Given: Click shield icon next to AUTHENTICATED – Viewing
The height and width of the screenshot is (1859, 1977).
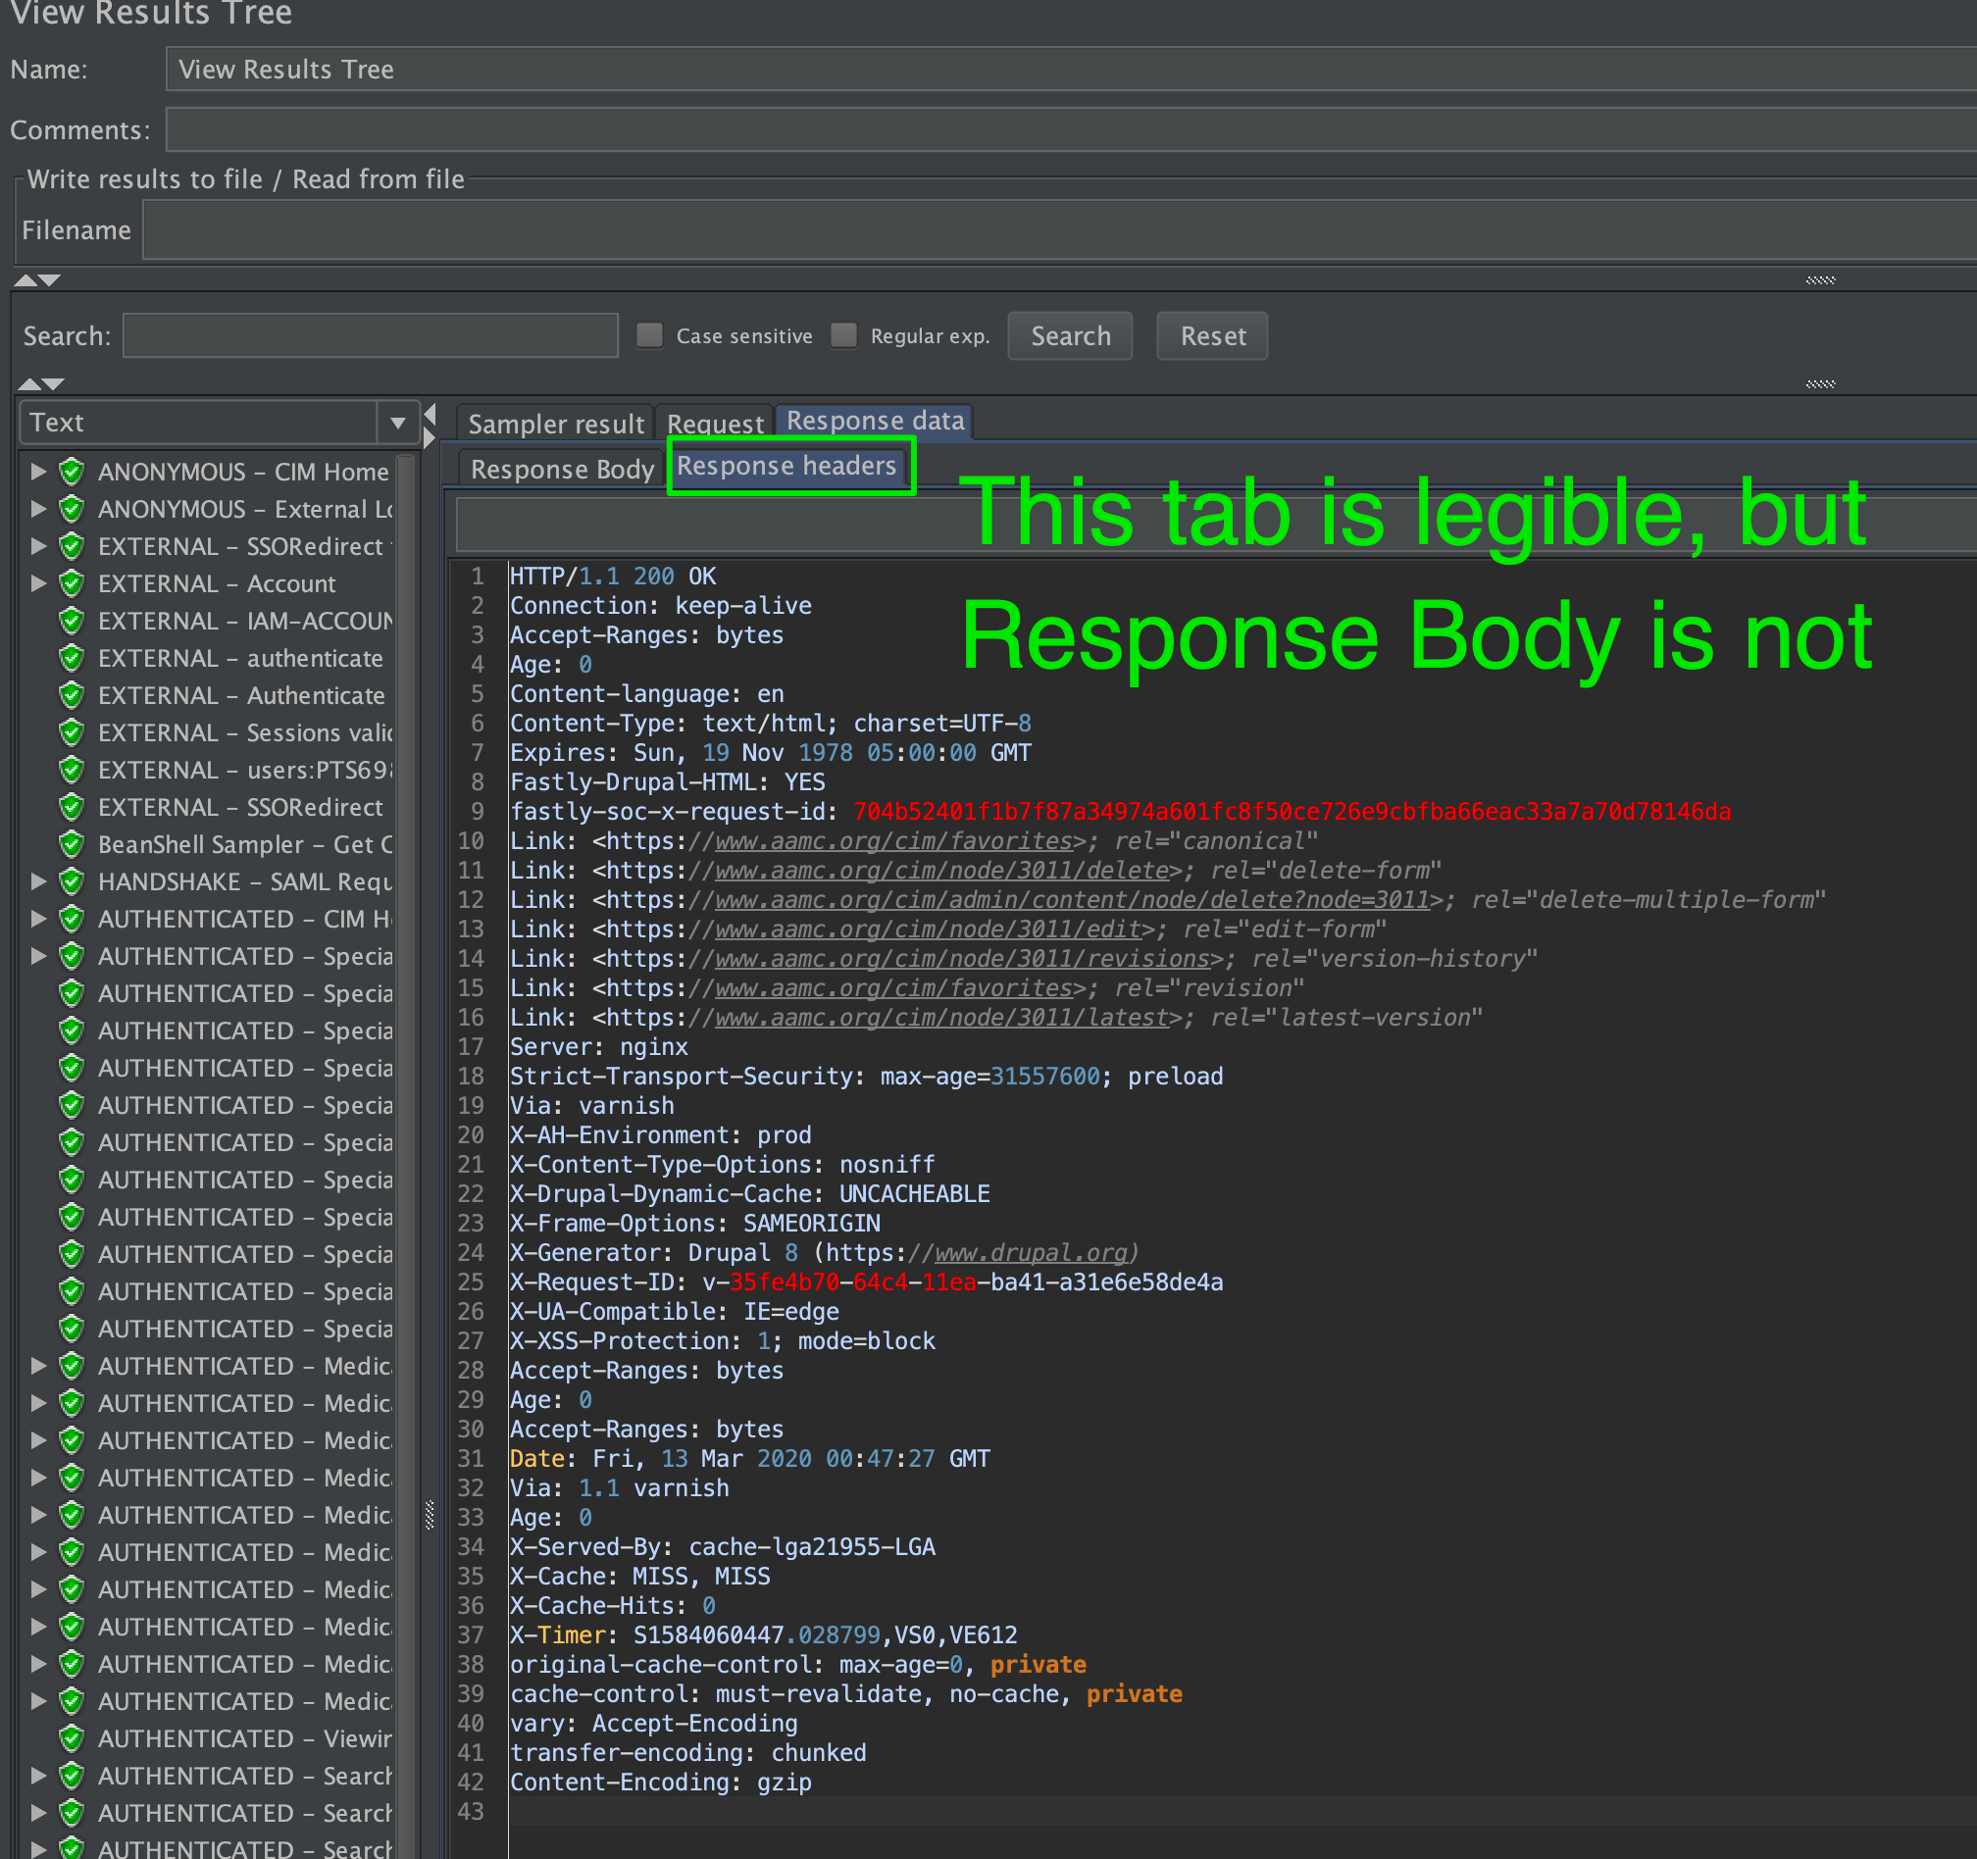Looking at the screenshot, I should coord(72,1738).
